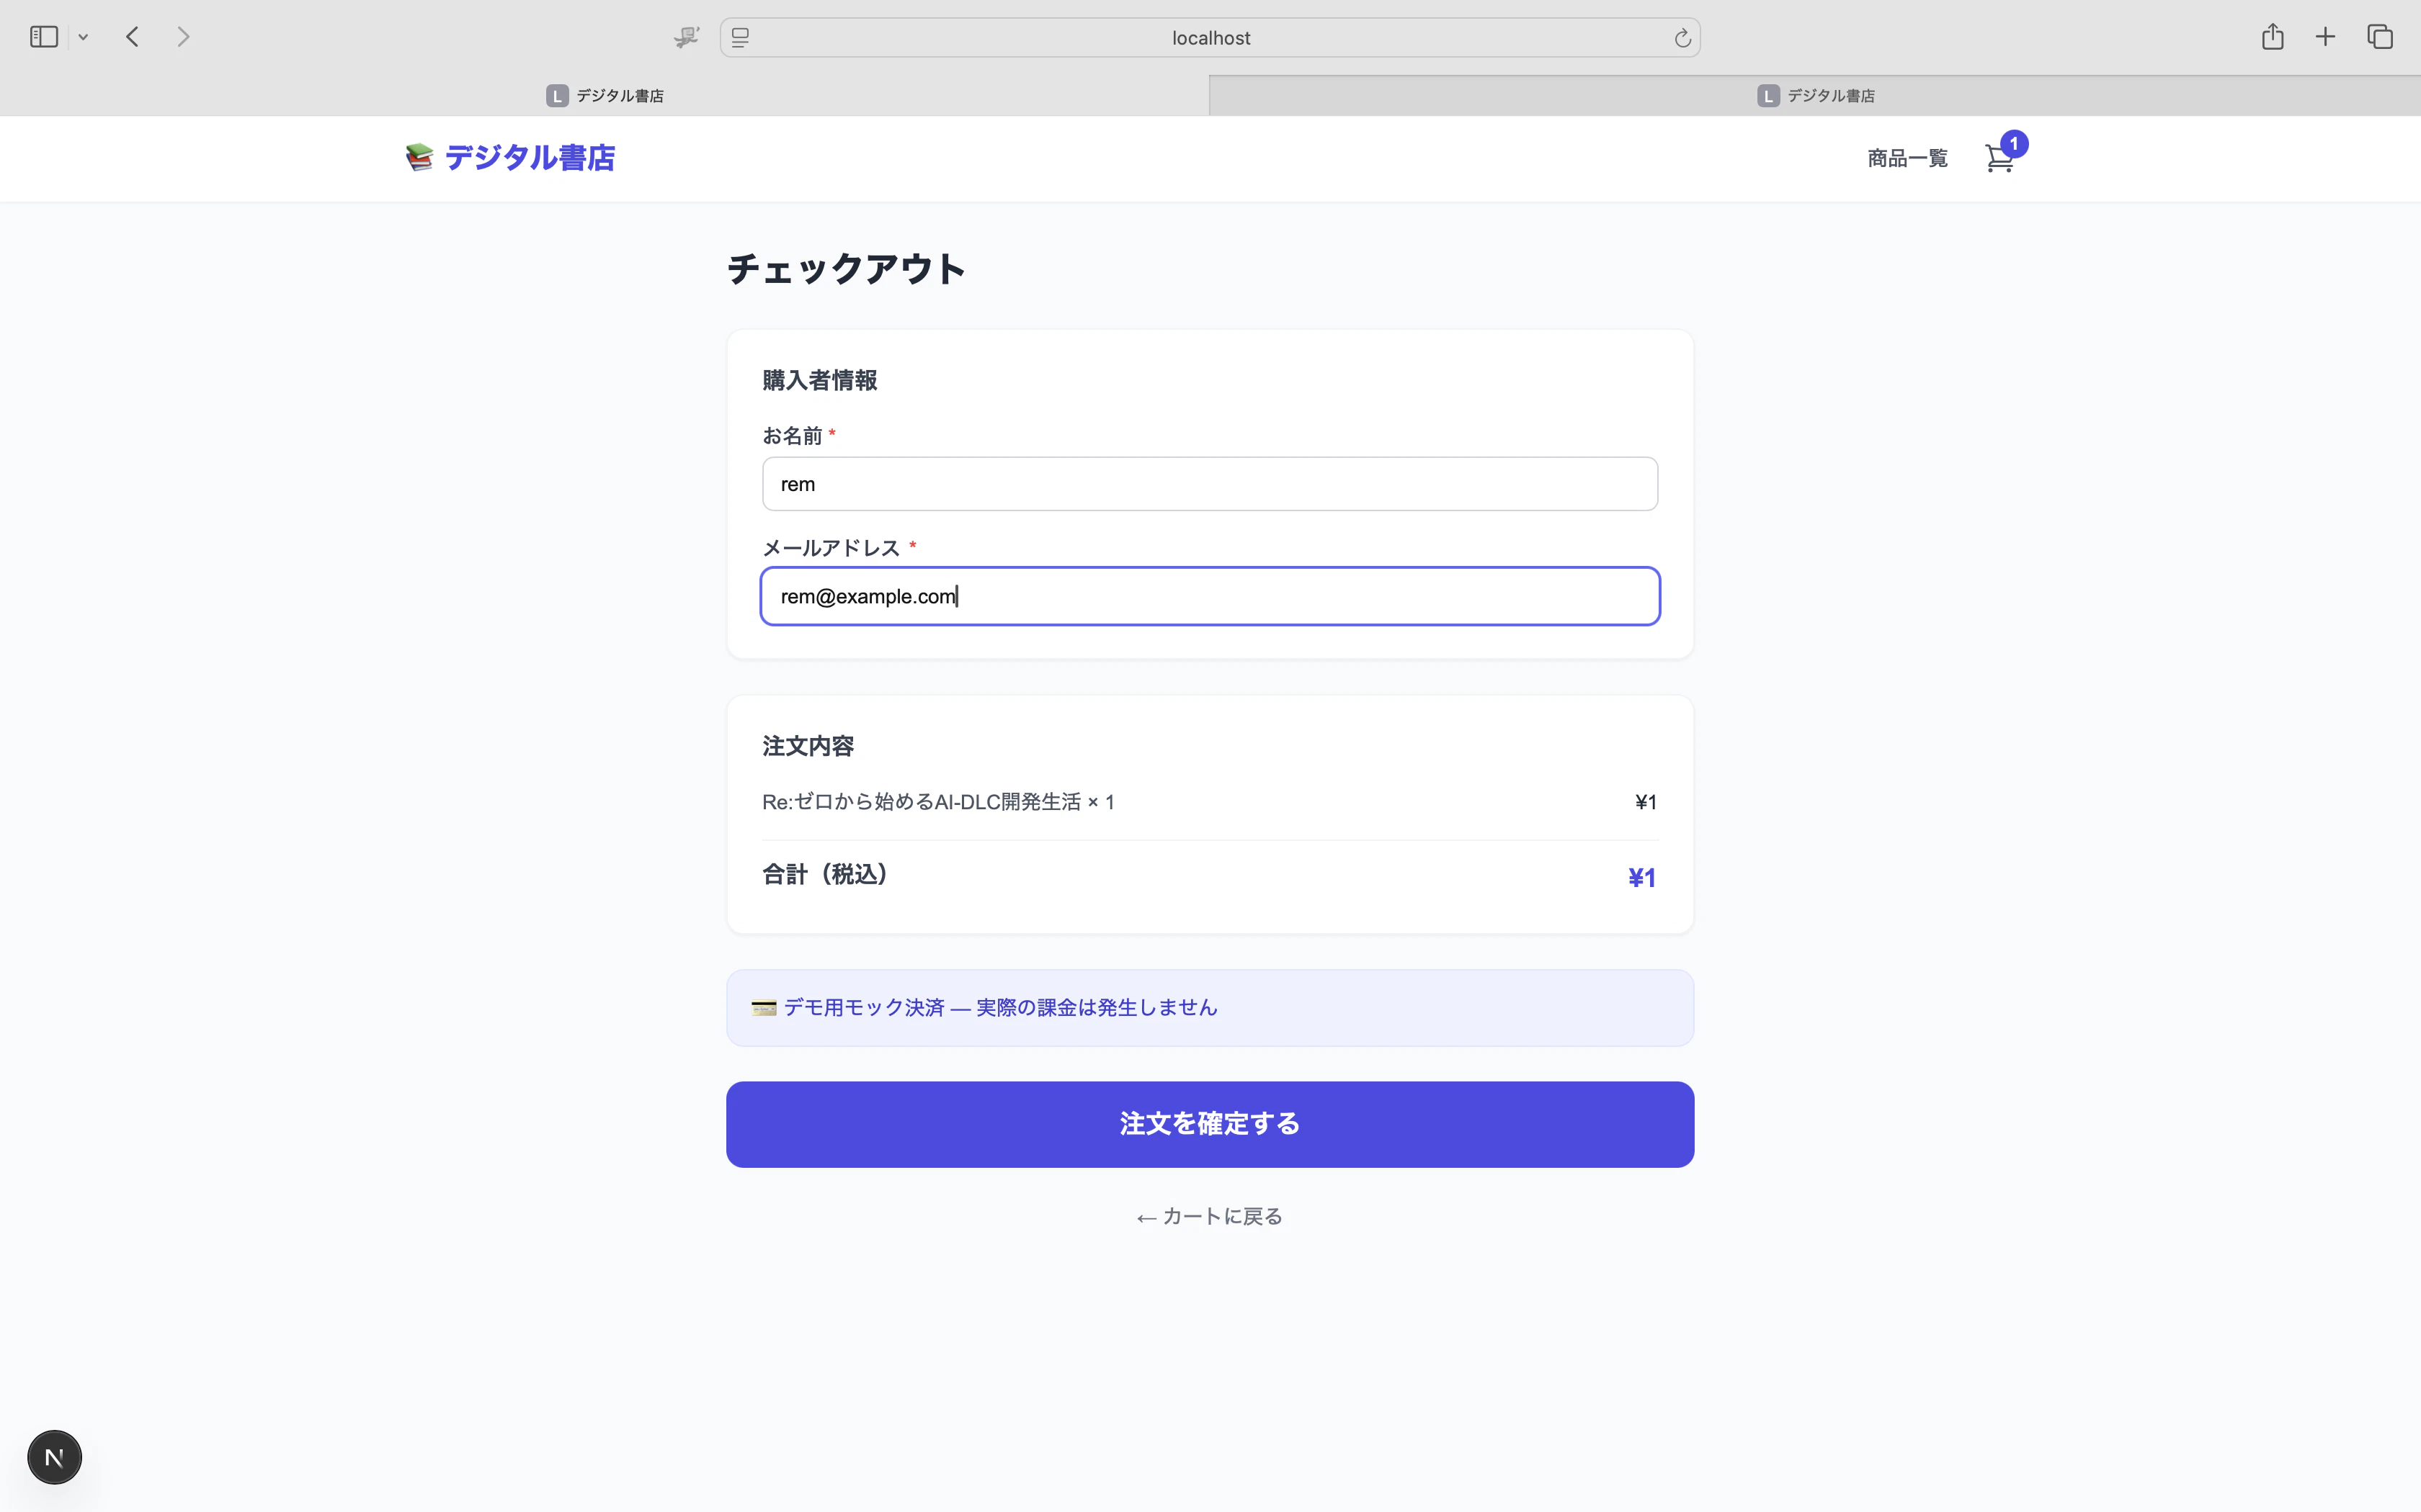Open the page reader icon in address bar
The image size is (2421, 1512).
[740, 37]
